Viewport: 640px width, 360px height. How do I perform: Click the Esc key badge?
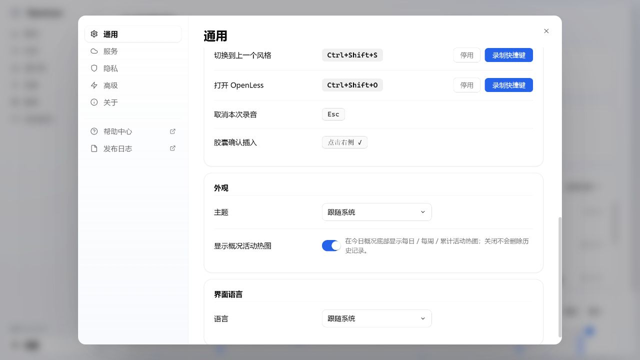(333, 114)
